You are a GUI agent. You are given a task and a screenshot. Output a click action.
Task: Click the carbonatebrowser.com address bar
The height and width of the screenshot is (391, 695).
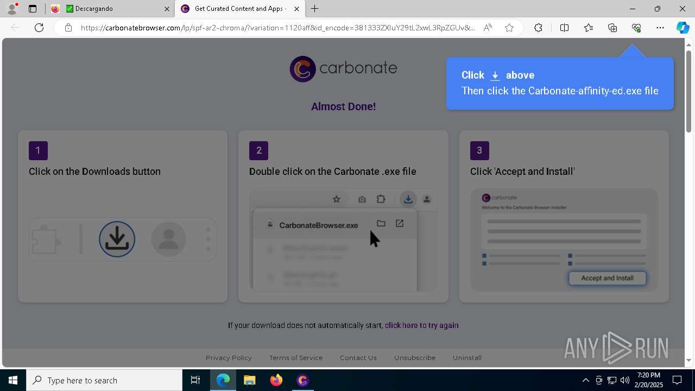[277, 28]
